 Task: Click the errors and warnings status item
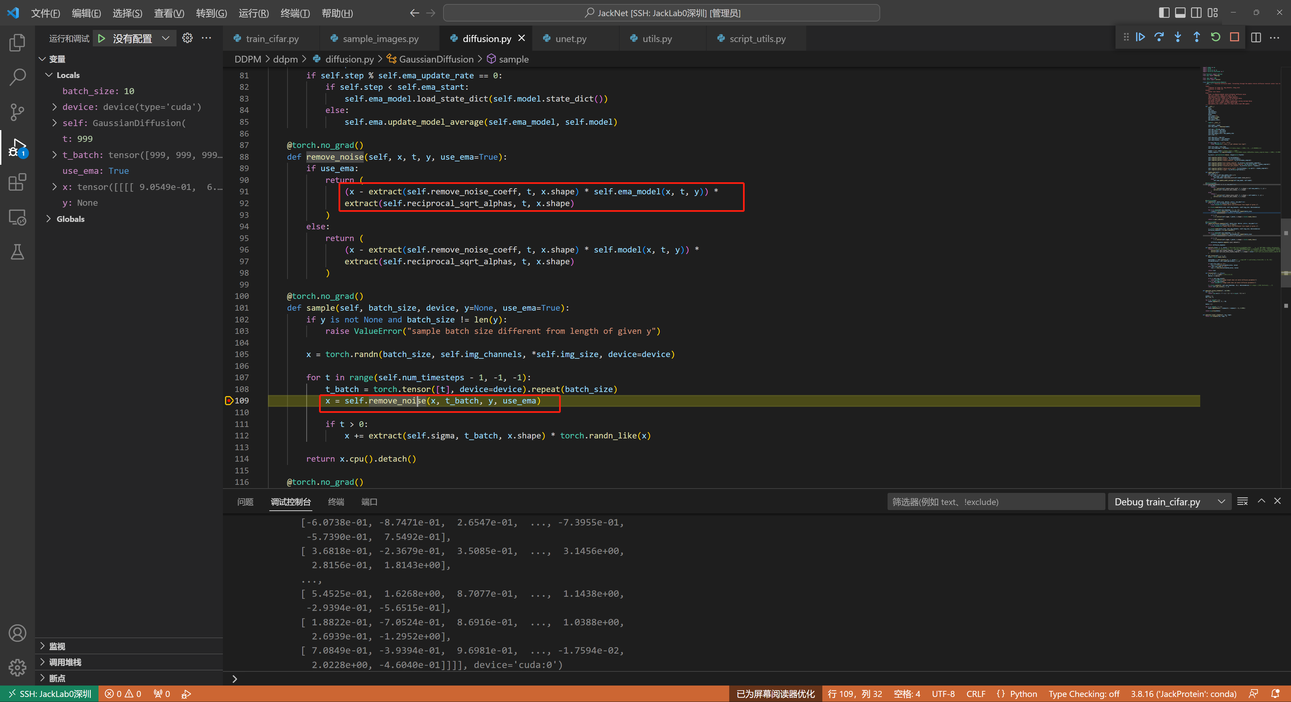coord(123,694)
